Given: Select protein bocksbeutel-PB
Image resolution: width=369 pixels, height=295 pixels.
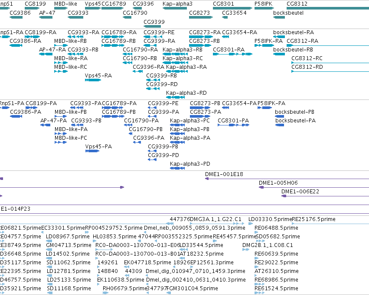Looking at the screenshot, I should [x=294, y=112].
